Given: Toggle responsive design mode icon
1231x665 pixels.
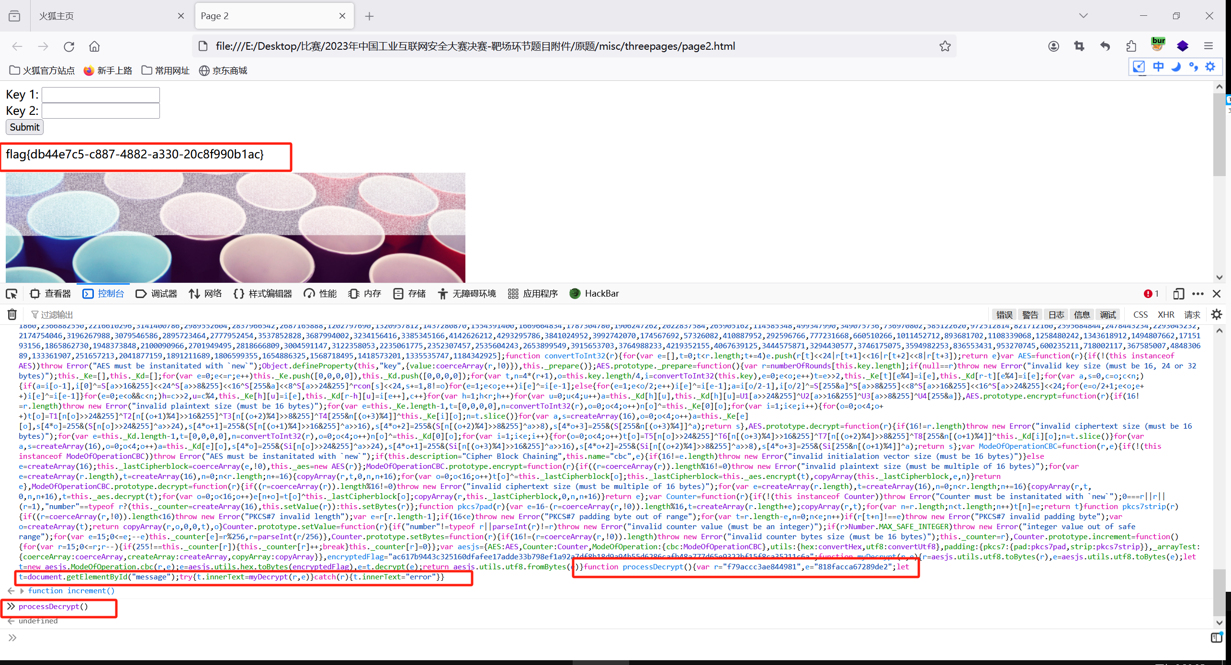Looking at the screenshot, I should click(1178, 294).
